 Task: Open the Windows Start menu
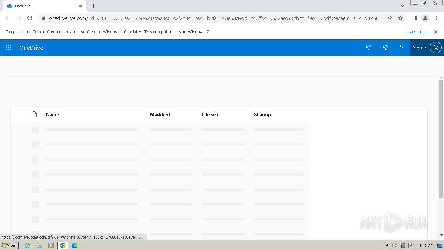click(x=10, y=245)
